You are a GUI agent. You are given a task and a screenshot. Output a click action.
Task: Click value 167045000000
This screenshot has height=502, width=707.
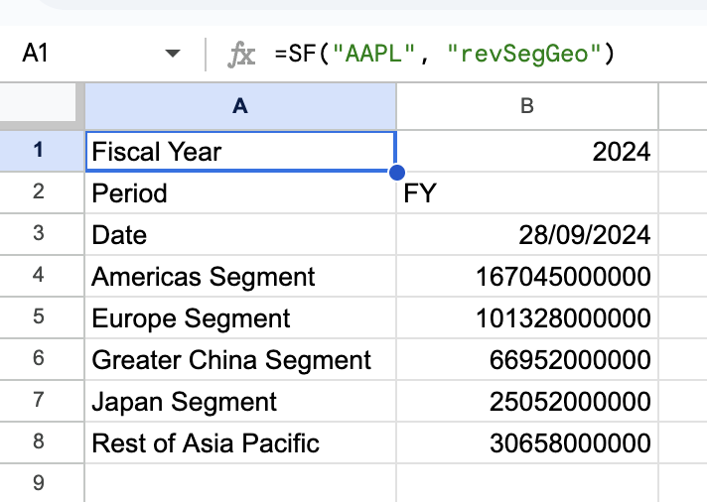click(x=527, y=276)
